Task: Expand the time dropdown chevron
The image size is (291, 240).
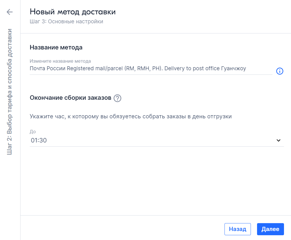Action: [x=278, y=140]
